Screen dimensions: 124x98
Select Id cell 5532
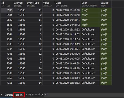click(7, 20)
